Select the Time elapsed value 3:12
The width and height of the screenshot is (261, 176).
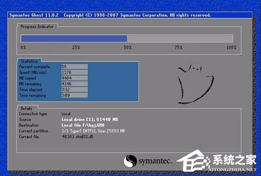click(75, 90)
